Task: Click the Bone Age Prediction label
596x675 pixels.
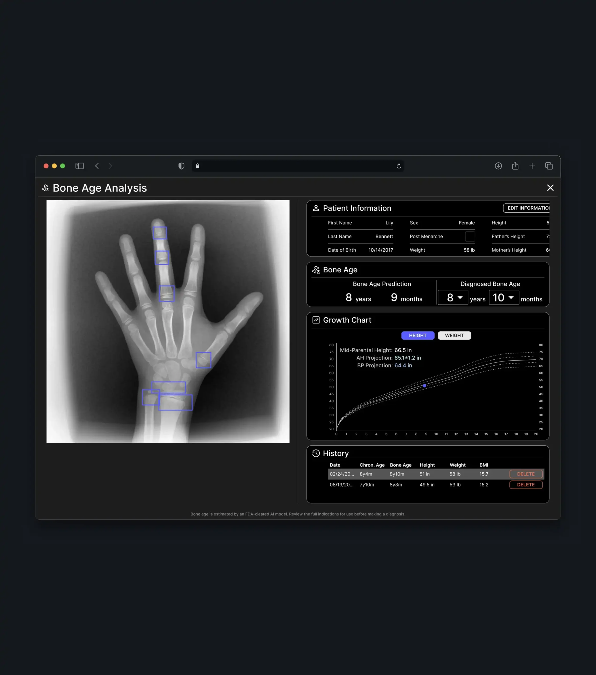Action: click(382, 284)
